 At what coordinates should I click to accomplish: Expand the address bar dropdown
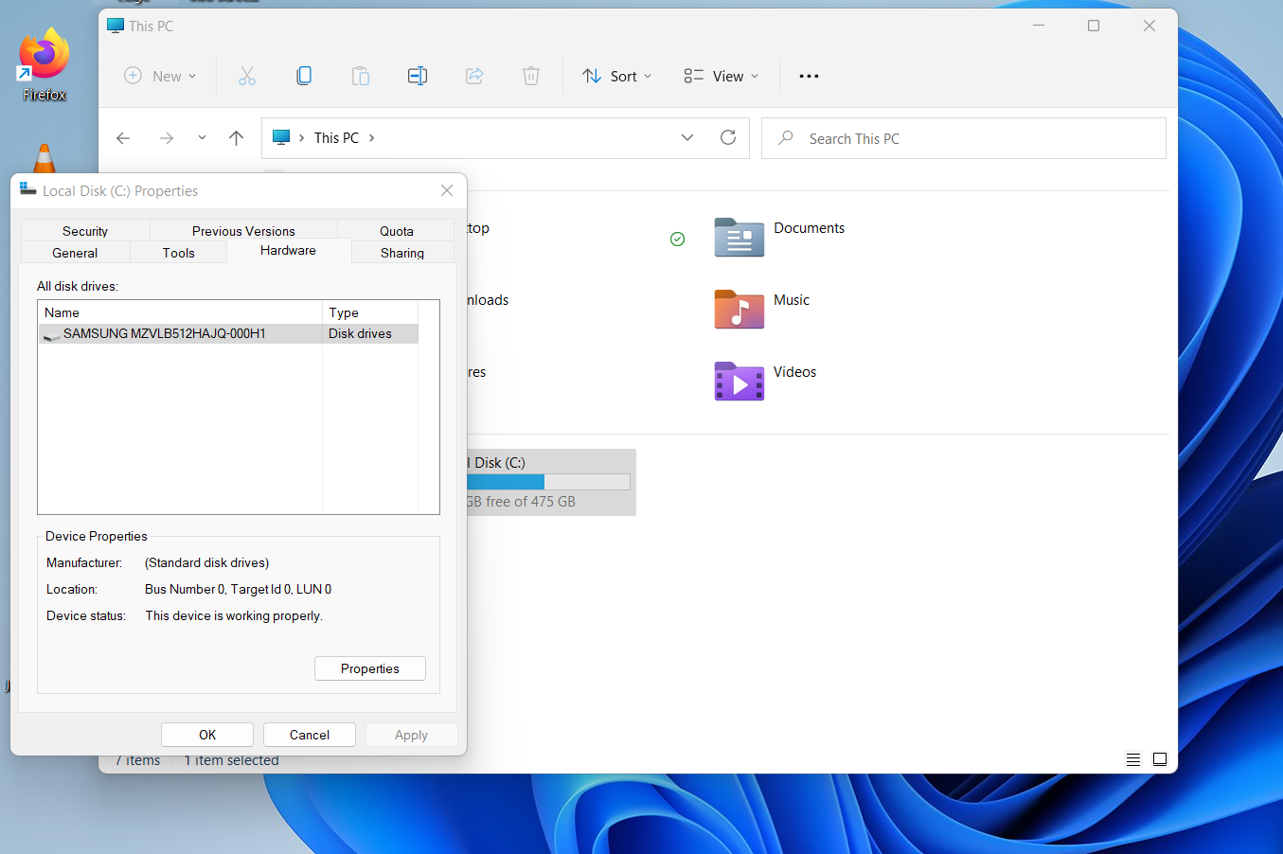pos(686,137)
